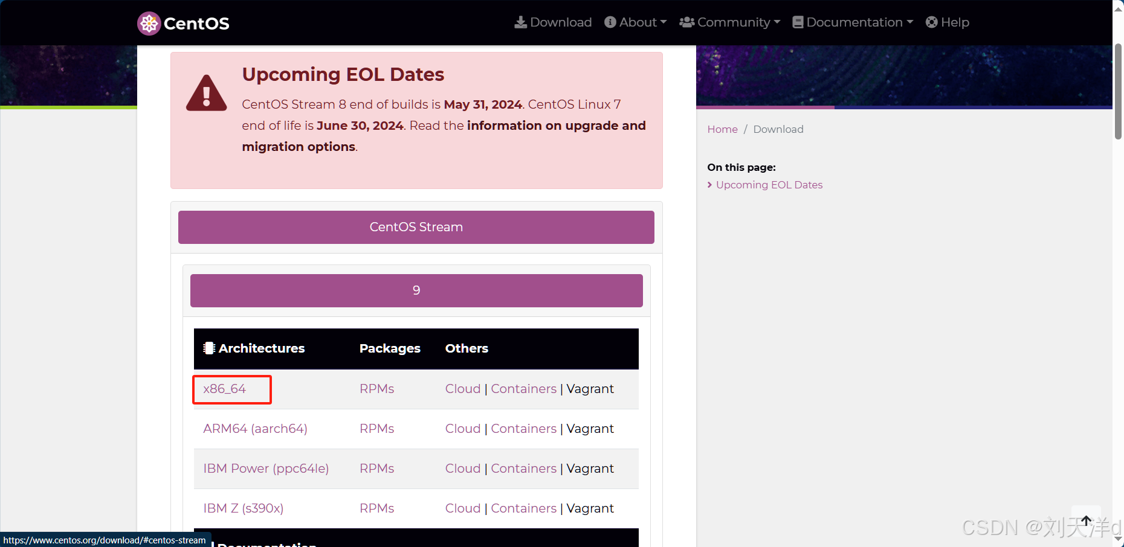Image resolution: width=1124 pixels, height=547 pixels.
Task: Download the x86_64 architecture ISO link
Action: (x=224, y=389)
